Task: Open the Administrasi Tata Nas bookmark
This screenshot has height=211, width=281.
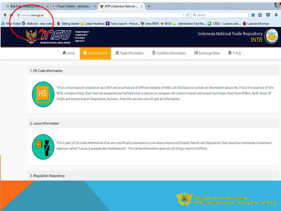Action: pyautogui.click(x=189, y=23)
